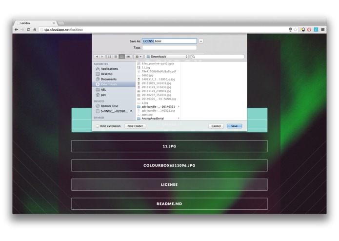
Task: Open the adt-bundle 20140321 folder
Action: tap(158, 107)
